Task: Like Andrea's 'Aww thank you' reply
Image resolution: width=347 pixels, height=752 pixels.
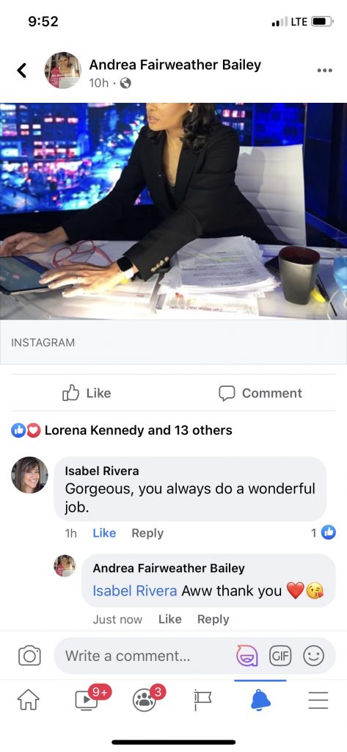Action: (170, 619)
